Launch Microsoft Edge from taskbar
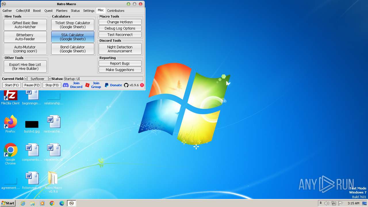 point(62,203)
